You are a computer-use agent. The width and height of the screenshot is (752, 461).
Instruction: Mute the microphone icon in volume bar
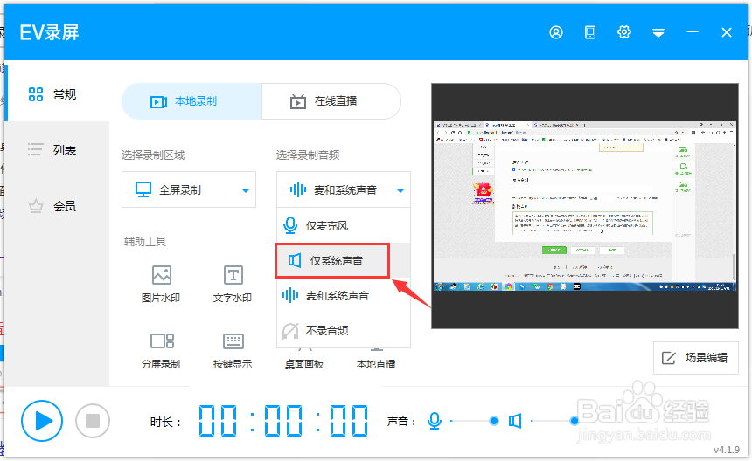tap(435, 421)
